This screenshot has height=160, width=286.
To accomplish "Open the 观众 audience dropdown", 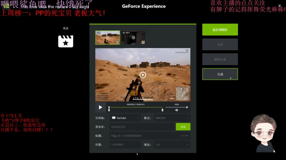I will (x=172, y=145).
